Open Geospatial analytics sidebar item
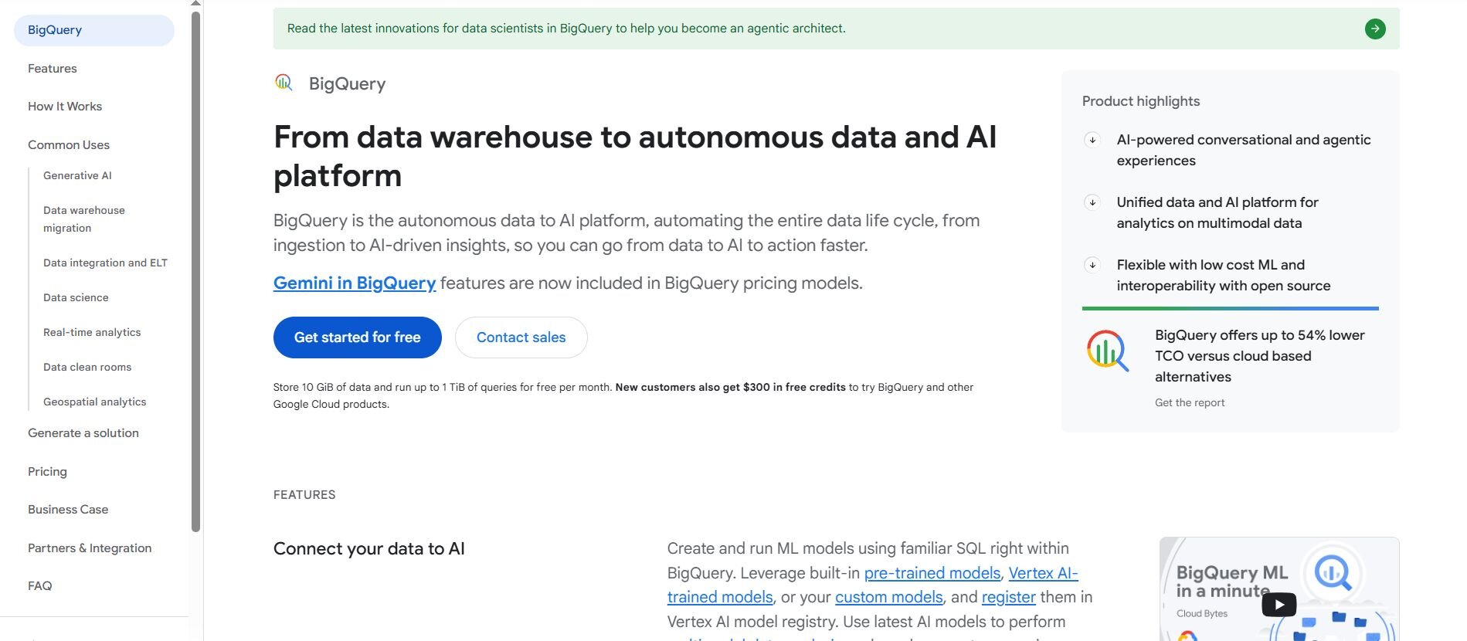This screenshot has height=641, width=1467. pyautogui.click(x=94, y=402)
